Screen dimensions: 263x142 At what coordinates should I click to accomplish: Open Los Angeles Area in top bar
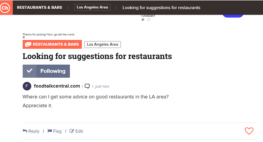click(92, 7)
